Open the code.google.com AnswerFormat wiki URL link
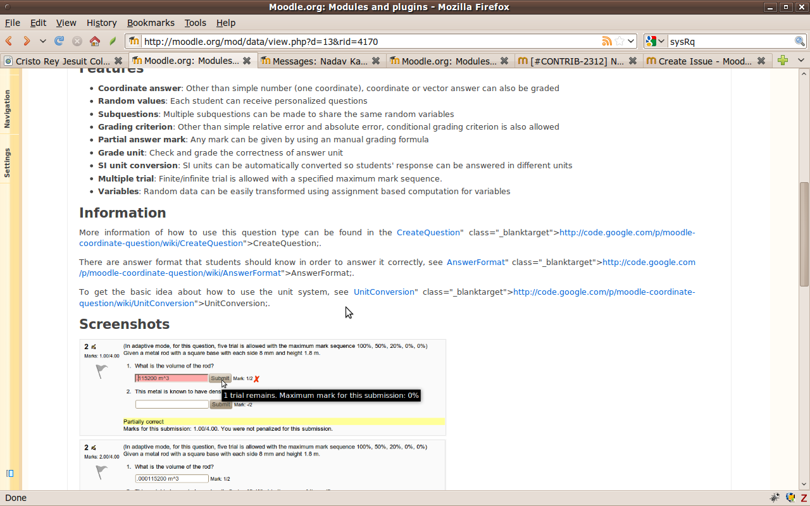The height and width of the screenshot is (506, 810). (387, 268)
